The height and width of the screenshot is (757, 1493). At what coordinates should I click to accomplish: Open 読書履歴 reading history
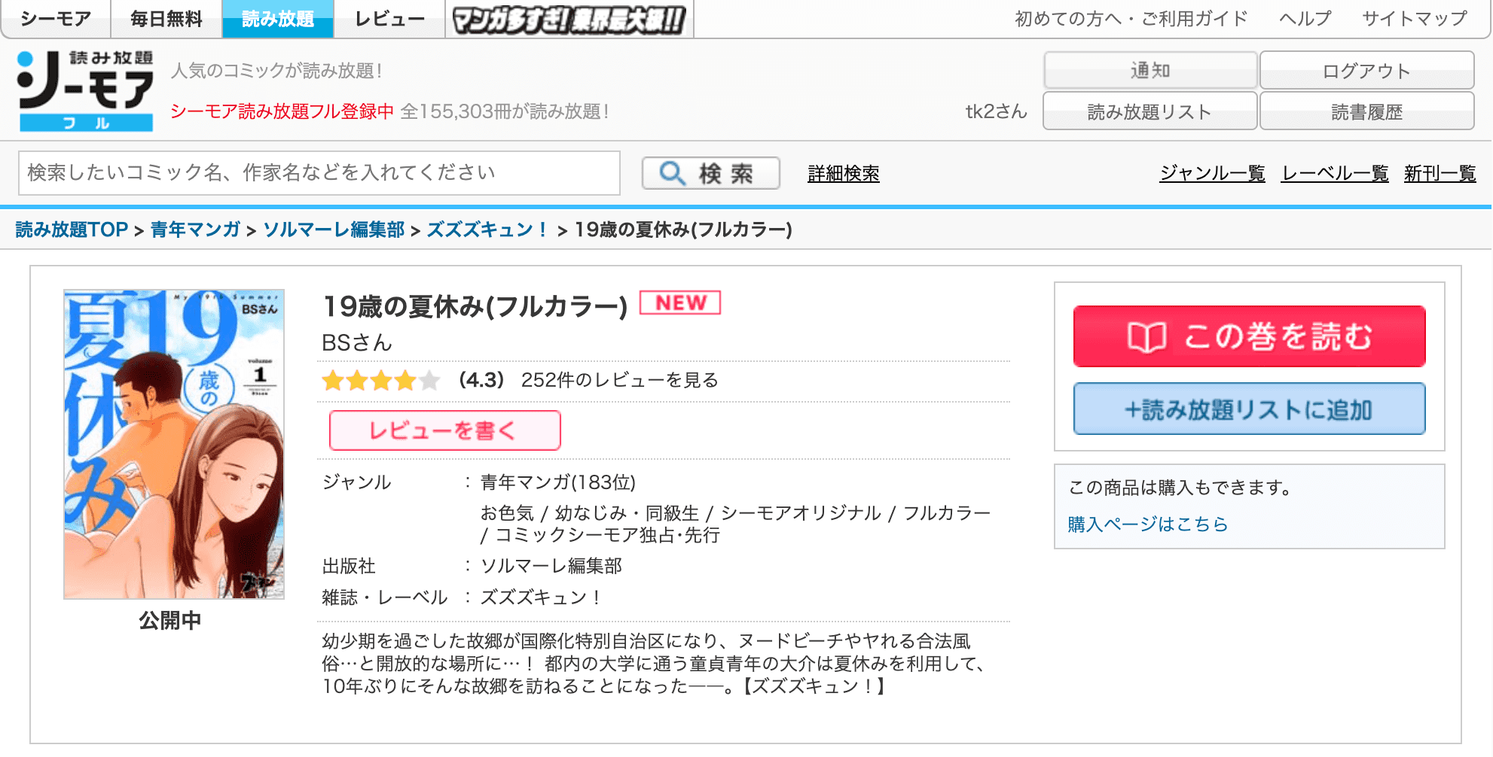click(1366, 112)
